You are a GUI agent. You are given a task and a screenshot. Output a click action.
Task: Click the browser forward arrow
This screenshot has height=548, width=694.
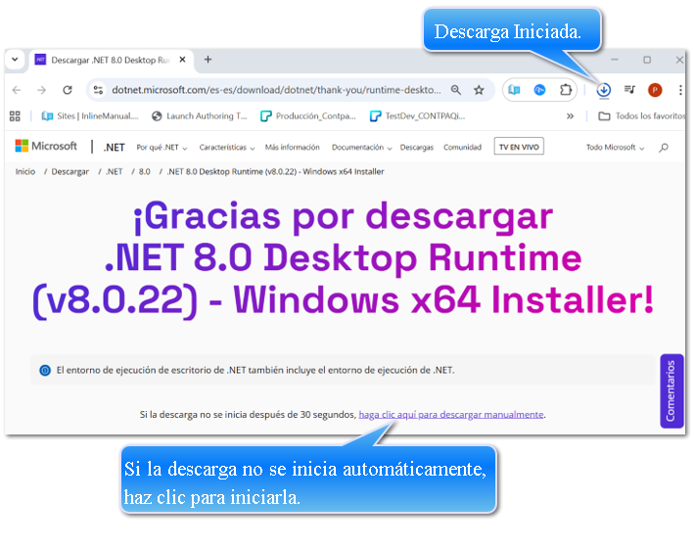point(42,90)
